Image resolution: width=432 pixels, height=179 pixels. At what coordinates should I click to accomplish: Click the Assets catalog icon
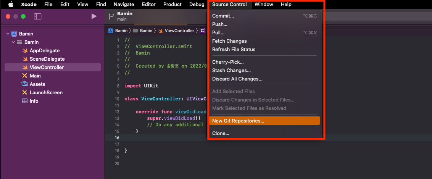tap(25, 84)
